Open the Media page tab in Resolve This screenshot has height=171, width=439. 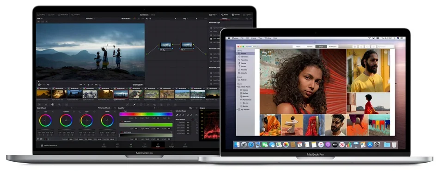pos(104,145)
